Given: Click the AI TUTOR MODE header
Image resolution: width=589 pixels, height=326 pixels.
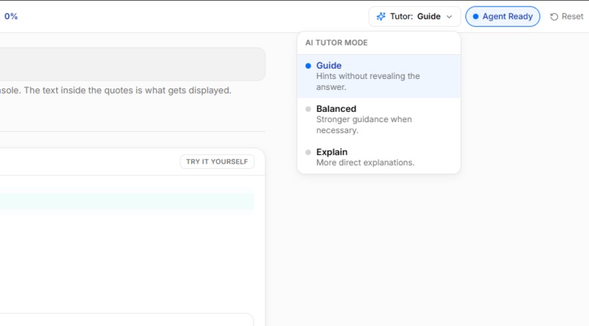Looking at the screenshot, I should coord(337,43).
